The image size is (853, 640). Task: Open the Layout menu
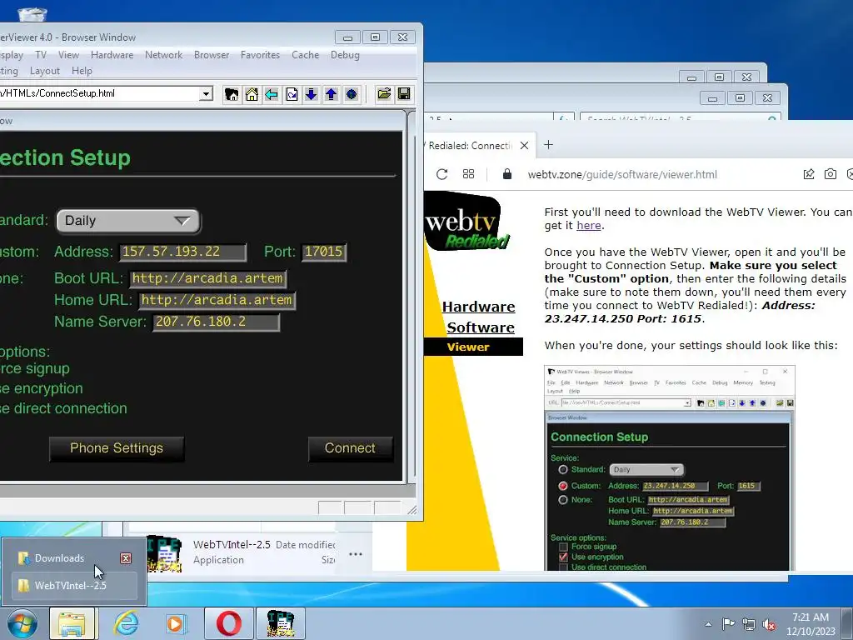click(x=45, y=71)
